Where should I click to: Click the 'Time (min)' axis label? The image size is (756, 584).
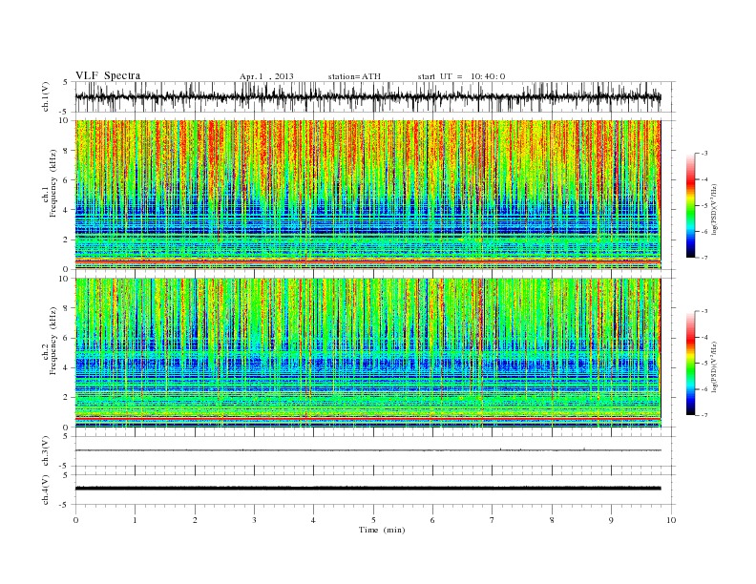tap(382, 530)
